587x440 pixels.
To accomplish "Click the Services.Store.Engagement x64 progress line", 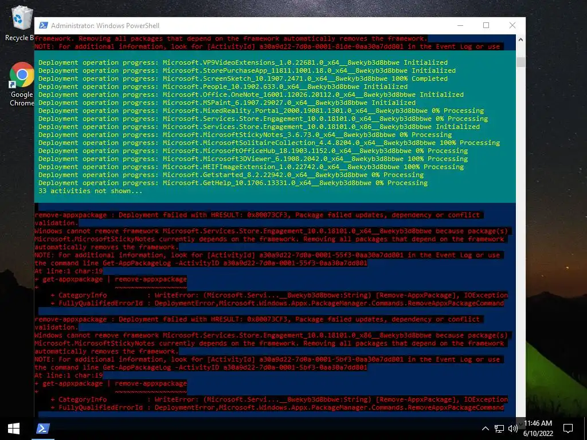I will pyautogui.click(x=263, y=119).
